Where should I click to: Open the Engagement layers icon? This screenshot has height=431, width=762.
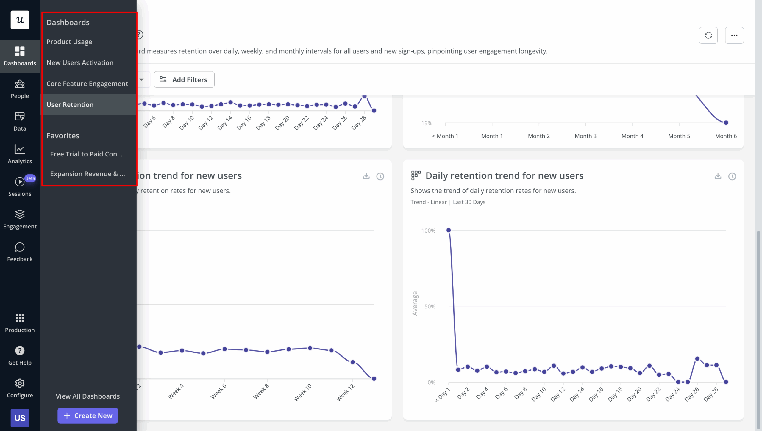pyautogui.click(x=20, y=214)
